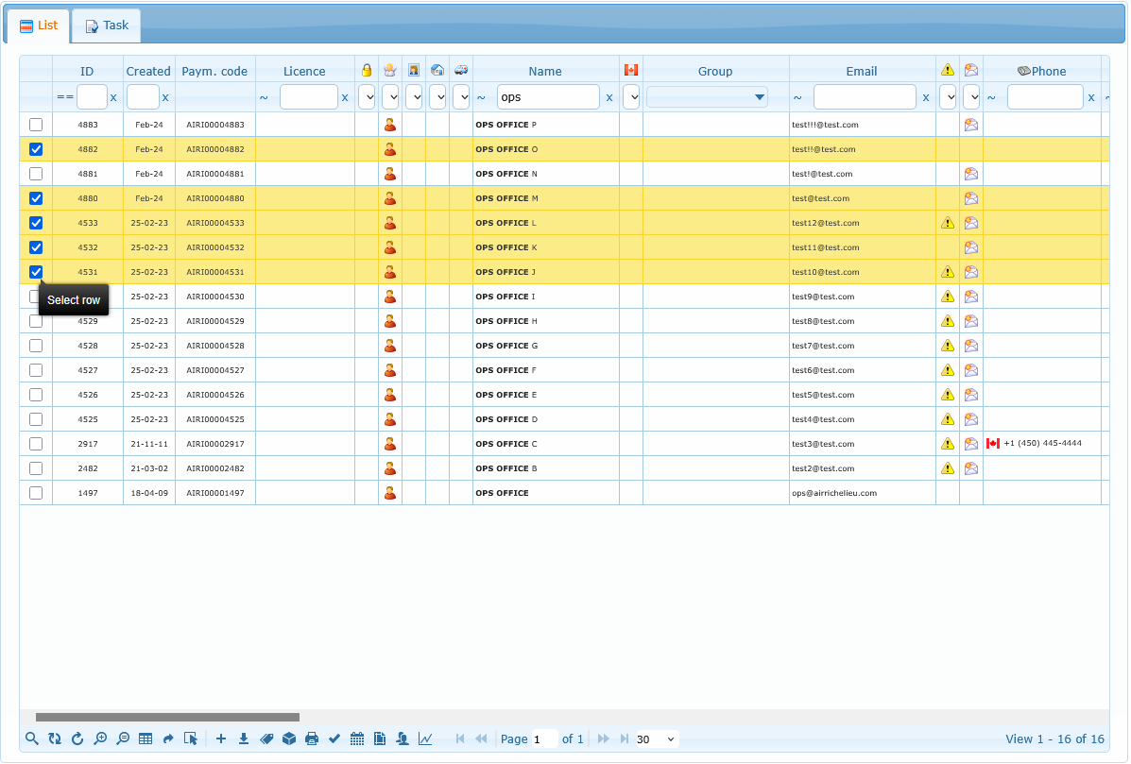Select the checkbox for row ID 4883
This screenshot has height=764, width=1131.
click(36, 125)
